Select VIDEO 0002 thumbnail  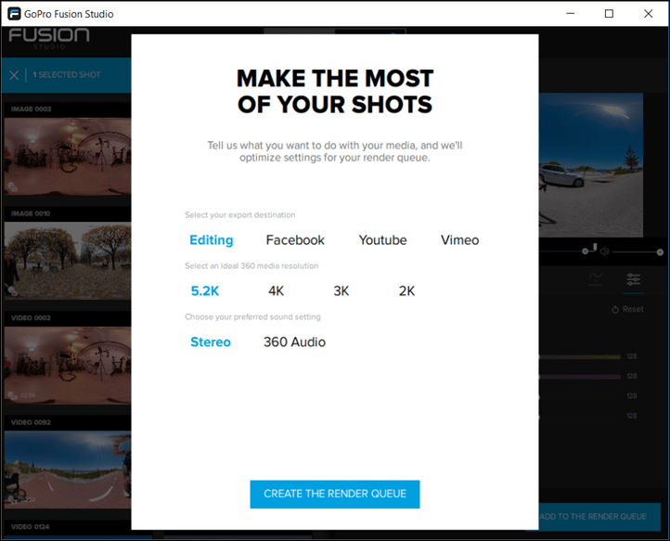pos(68,366)
